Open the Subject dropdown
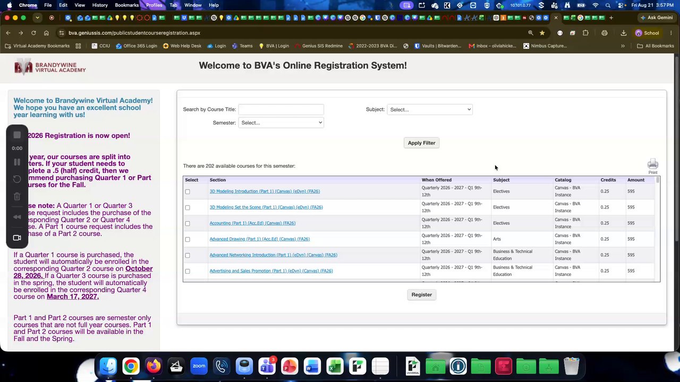This screenshot has height=382, width=680. 429,109
